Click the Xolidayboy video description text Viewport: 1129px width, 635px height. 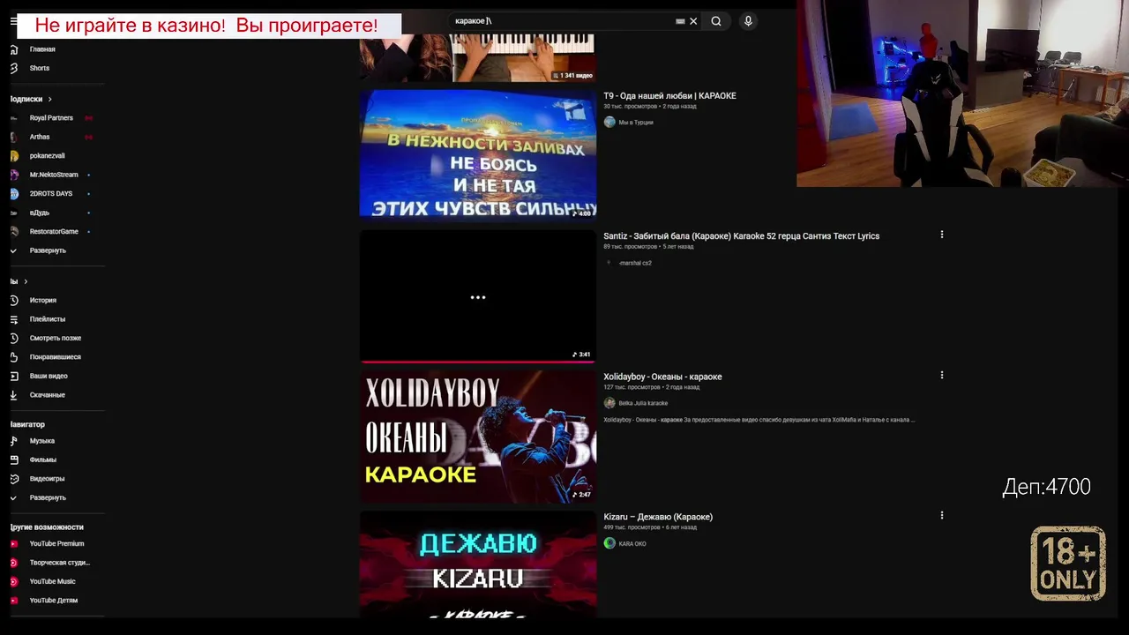tap(759, 420)
